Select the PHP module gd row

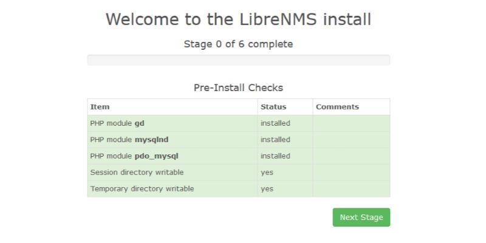[117, 123]
